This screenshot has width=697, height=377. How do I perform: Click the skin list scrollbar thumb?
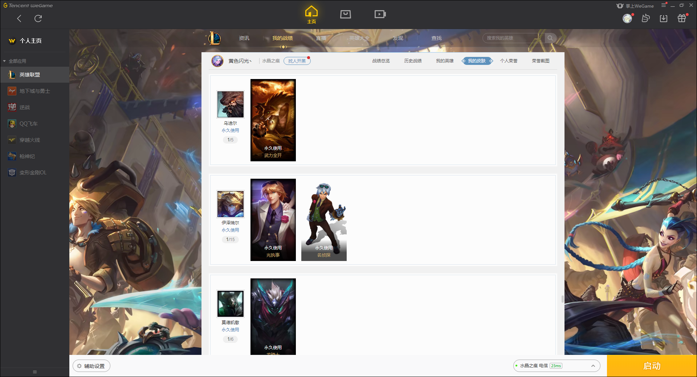pyautogui.click(x=562, y=299)
